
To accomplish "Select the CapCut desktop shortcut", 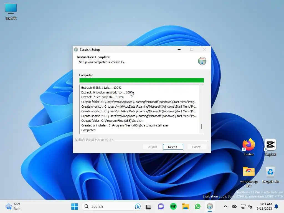I will (270, 147).
